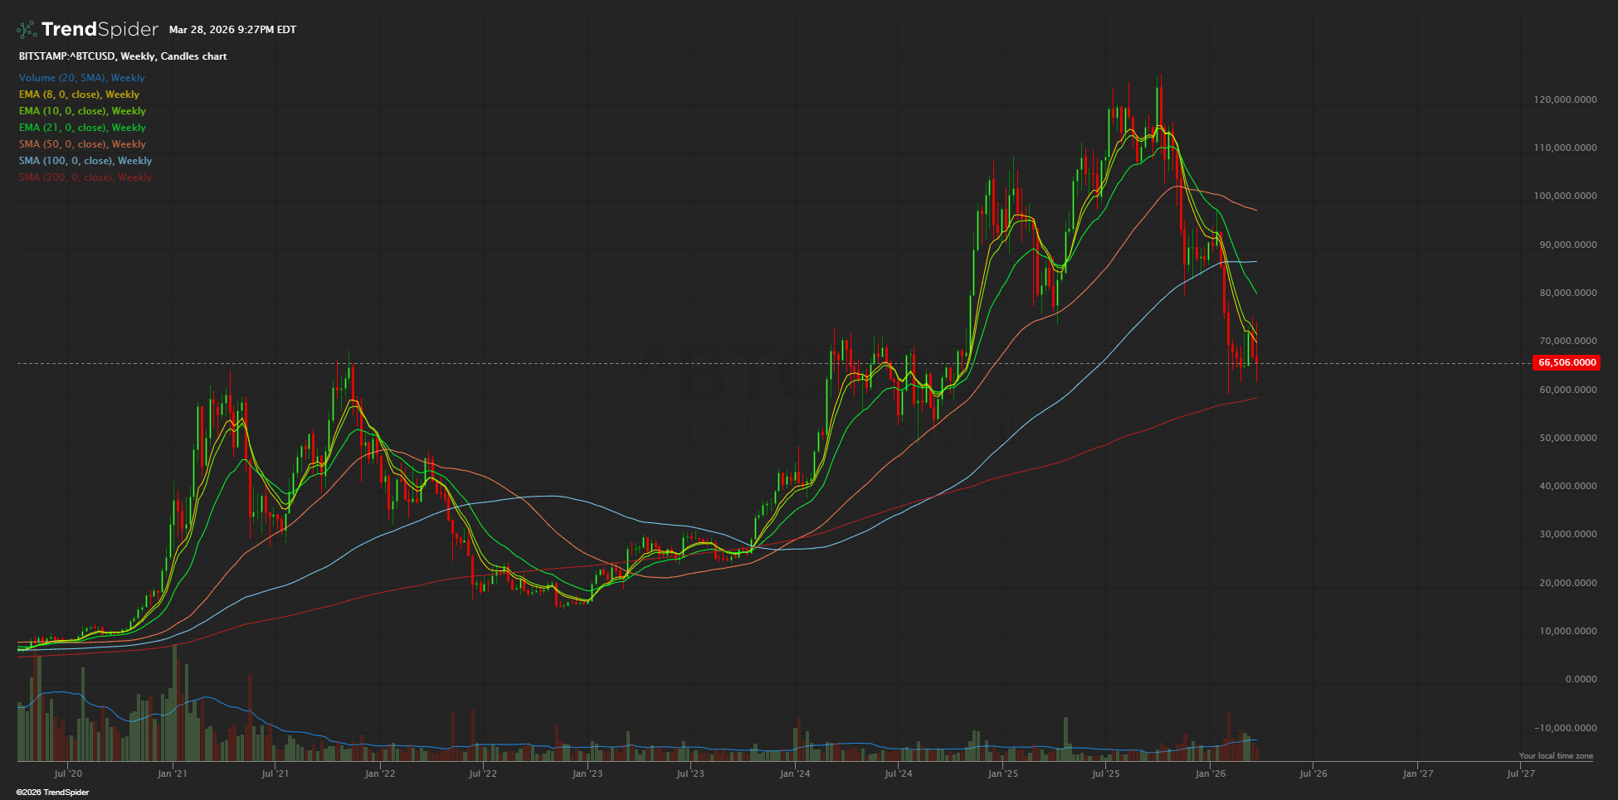Select the SMA (50, 0, close) indicator label
This screenshot has height=800, width=1618.
click(x=82, y=144)
